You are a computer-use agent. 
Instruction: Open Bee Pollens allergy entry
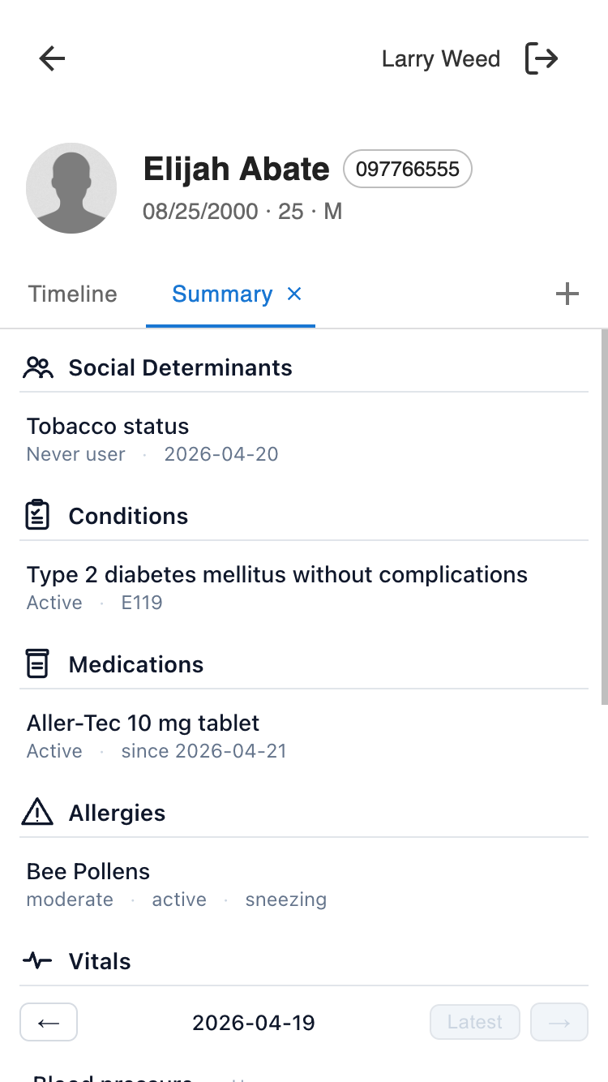(x=88, y=871)
